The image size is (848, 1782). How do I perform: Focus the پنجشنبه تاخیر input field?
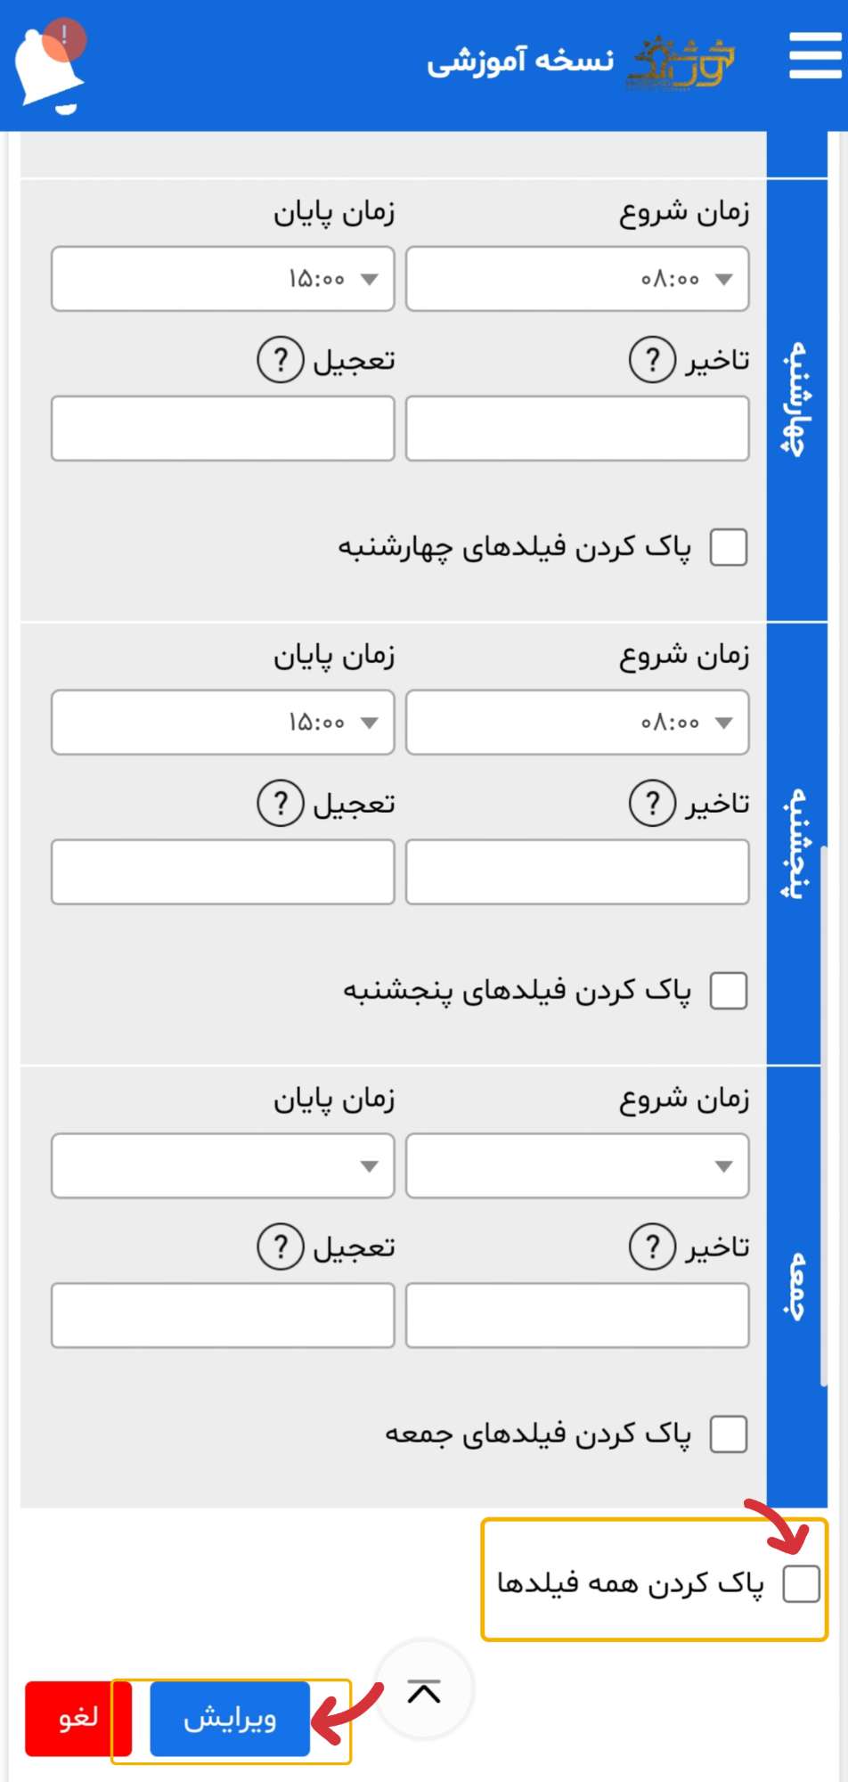point(577,872)
